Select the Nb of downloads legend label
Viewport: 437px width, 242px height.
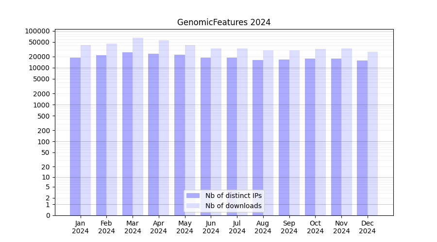(x=233, y=206)
